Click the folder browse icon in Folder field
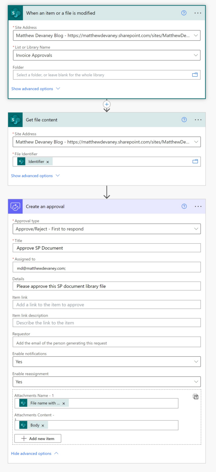Image resolution: width=216 pixels, height=472 pixels. click(195, 75)
